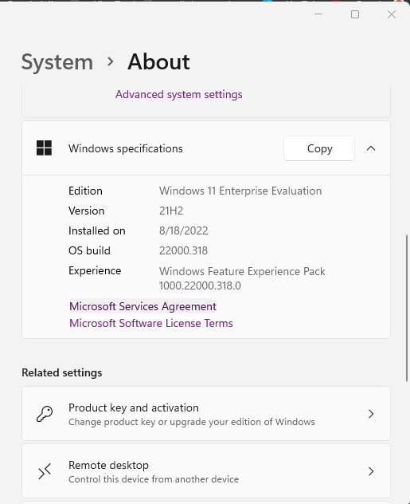Open Microsoft Software License Terms link
410x504 pixels.
click(x=151, y=323)
